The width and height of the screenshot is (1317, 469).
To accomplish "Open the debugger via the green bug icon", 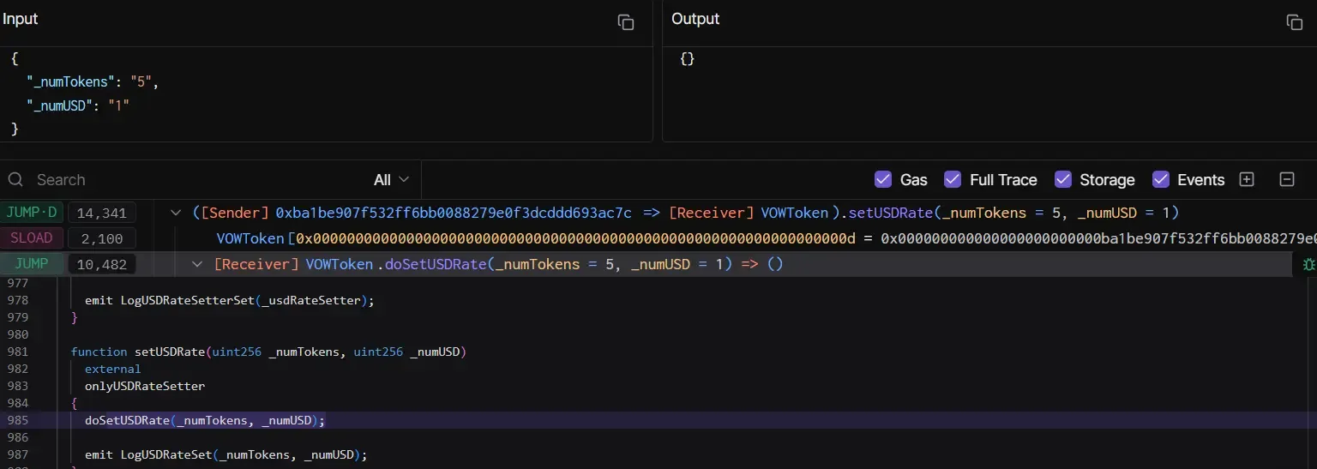I will [1308, 264].
